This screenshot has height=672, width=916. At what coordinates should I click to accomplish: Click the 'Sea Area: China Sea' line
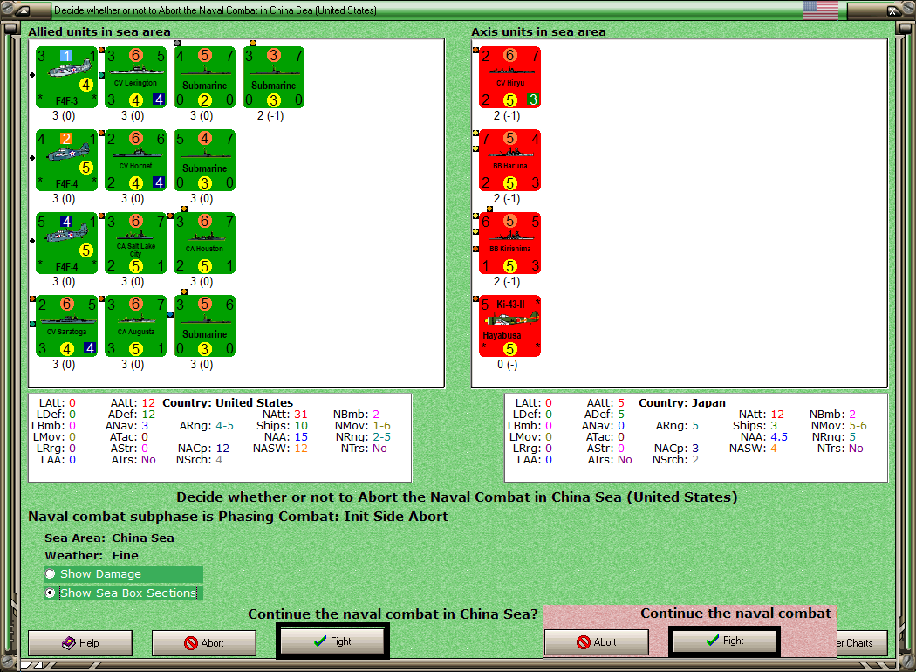tap(109, 538)
